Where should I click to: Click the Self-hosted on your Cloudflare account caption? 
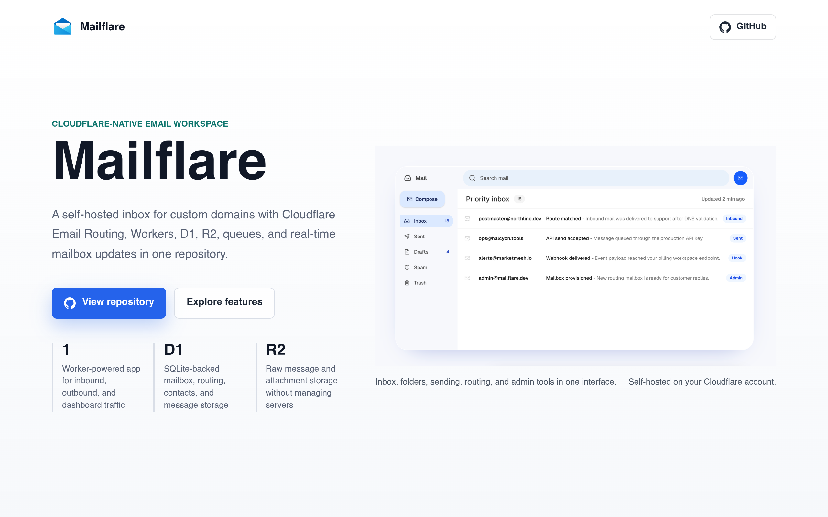tap(702, 382)
